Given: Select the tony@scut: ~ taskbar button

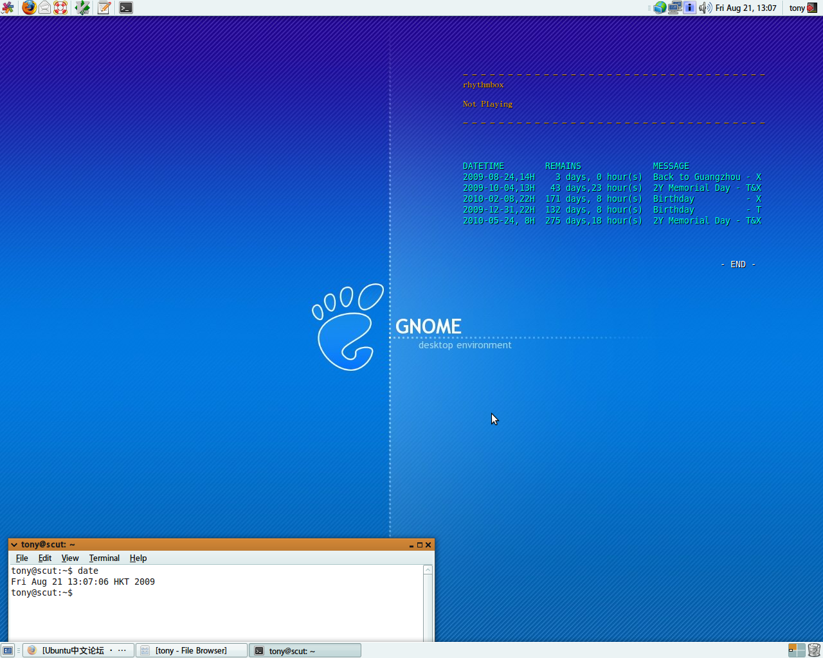Looking at the screenshot, I should [x=305, y=650].
